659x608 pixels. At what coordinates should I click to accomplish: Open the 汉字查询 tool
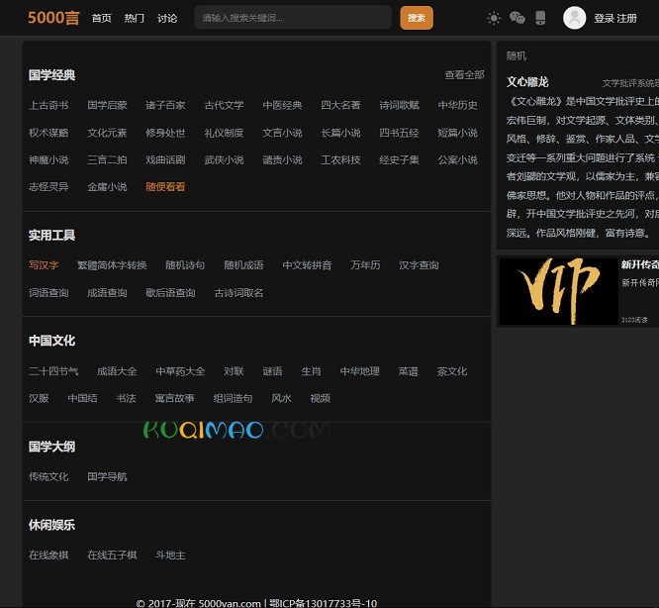(419, 265)
